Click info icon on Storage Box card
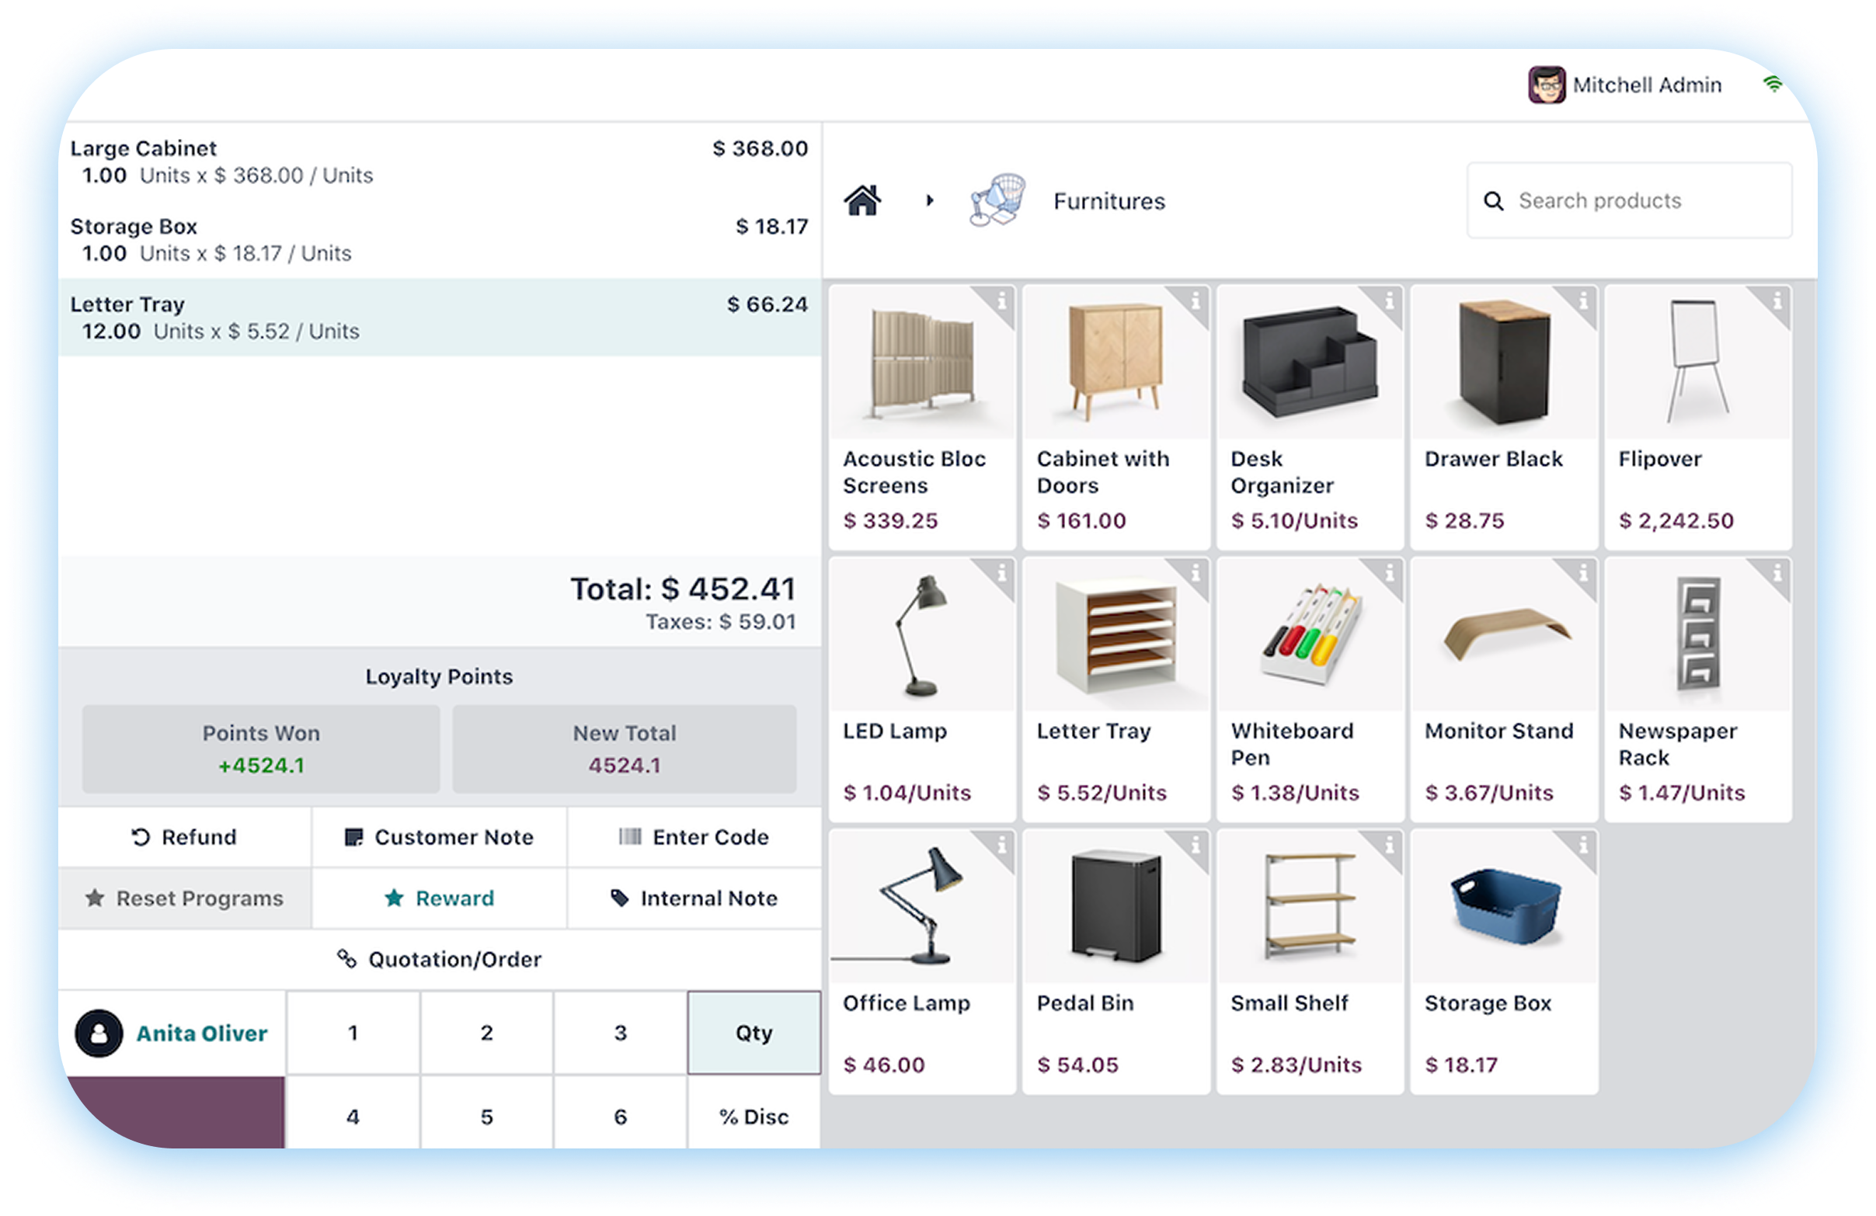Image resolution: width=1876 pixels, height=1216 pixels. (x=1583, y=846)
